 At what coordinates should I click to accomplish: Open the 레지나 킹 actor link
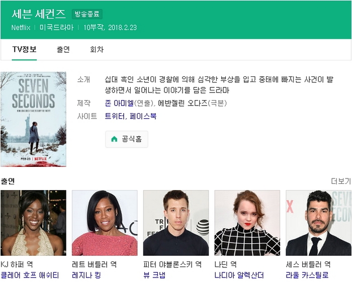pos(86,275)
